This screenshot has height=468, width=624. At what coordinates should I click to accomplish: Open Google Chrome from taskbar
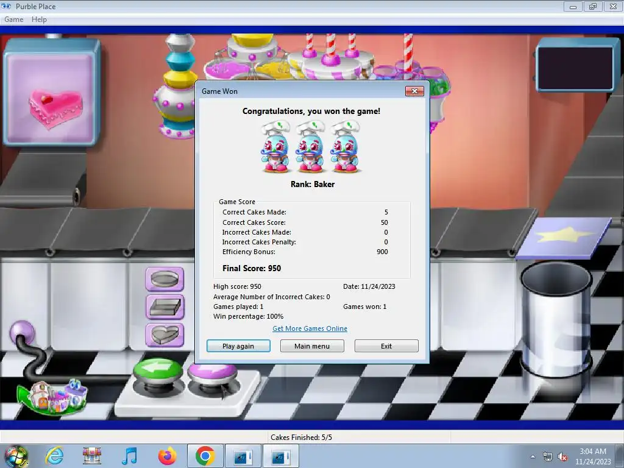pos(205,456)
